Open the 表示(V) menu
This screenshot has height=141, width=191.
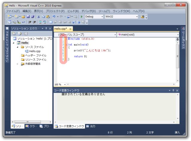tap(38, 11)
